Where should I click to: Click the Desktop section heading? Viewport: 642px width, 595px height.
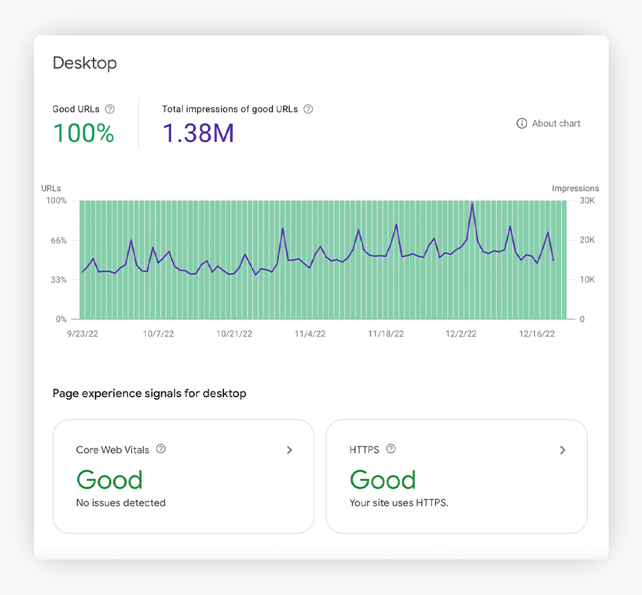85,64
